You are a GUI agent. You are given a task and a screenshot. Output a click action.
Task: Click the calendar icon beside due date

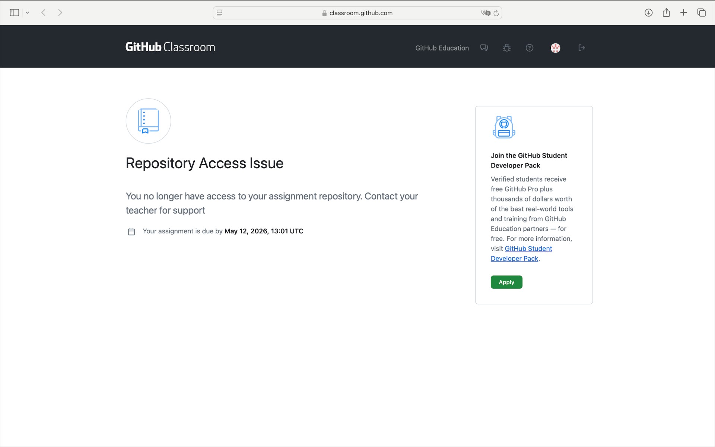point(131,232)
